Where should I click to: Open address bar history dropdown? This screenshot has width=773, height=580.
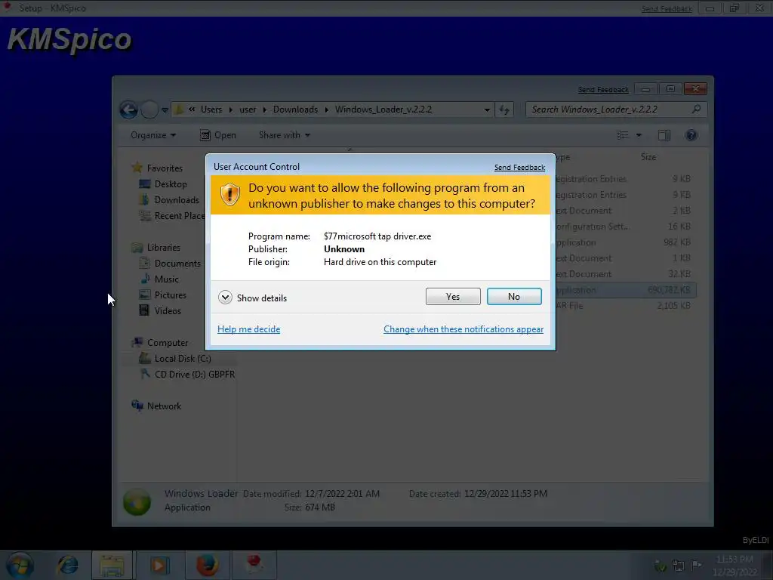click(487, 110)
